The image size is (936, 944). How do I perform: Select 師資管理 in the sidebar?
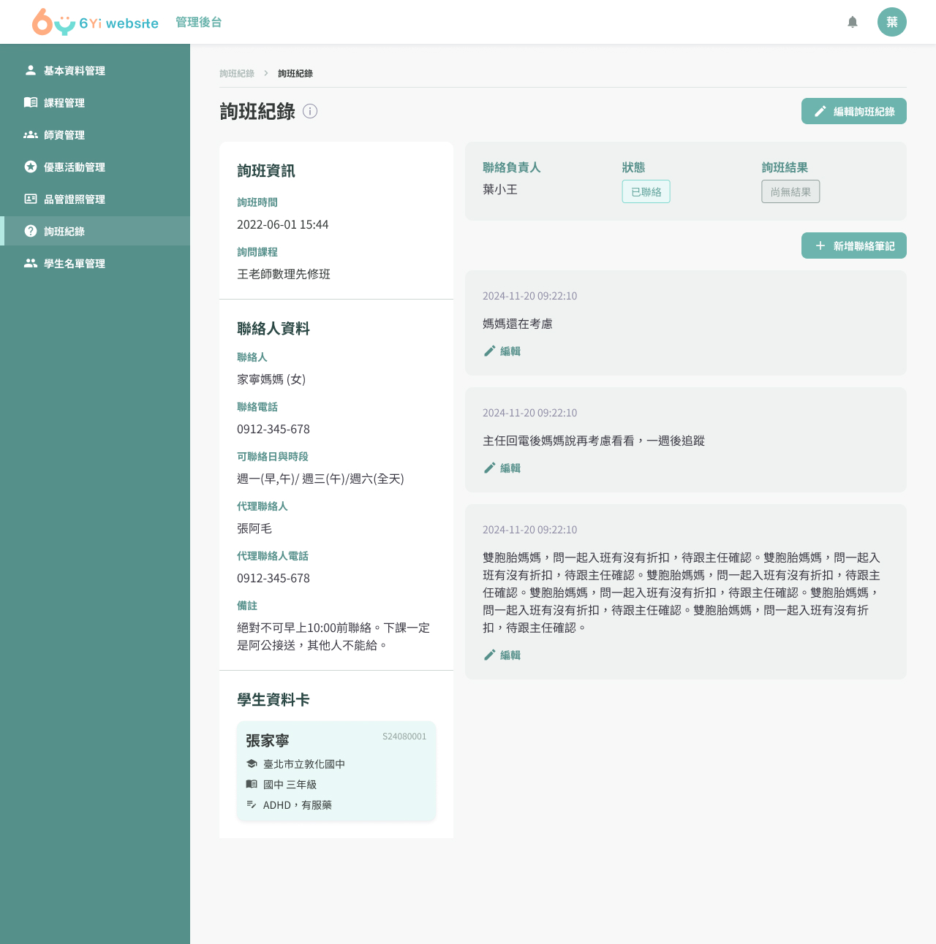(x=95, y=134)
